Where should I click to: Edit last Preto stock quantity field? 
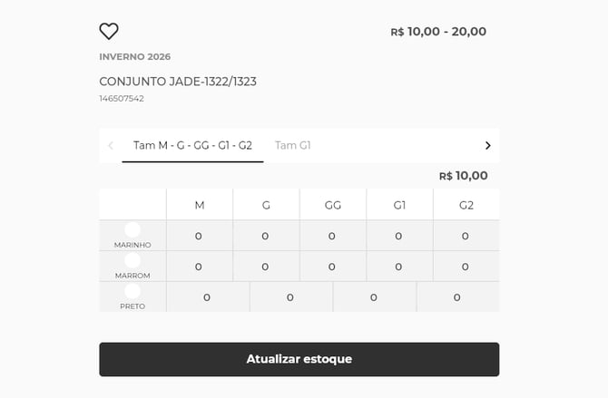tap(457, 297)
